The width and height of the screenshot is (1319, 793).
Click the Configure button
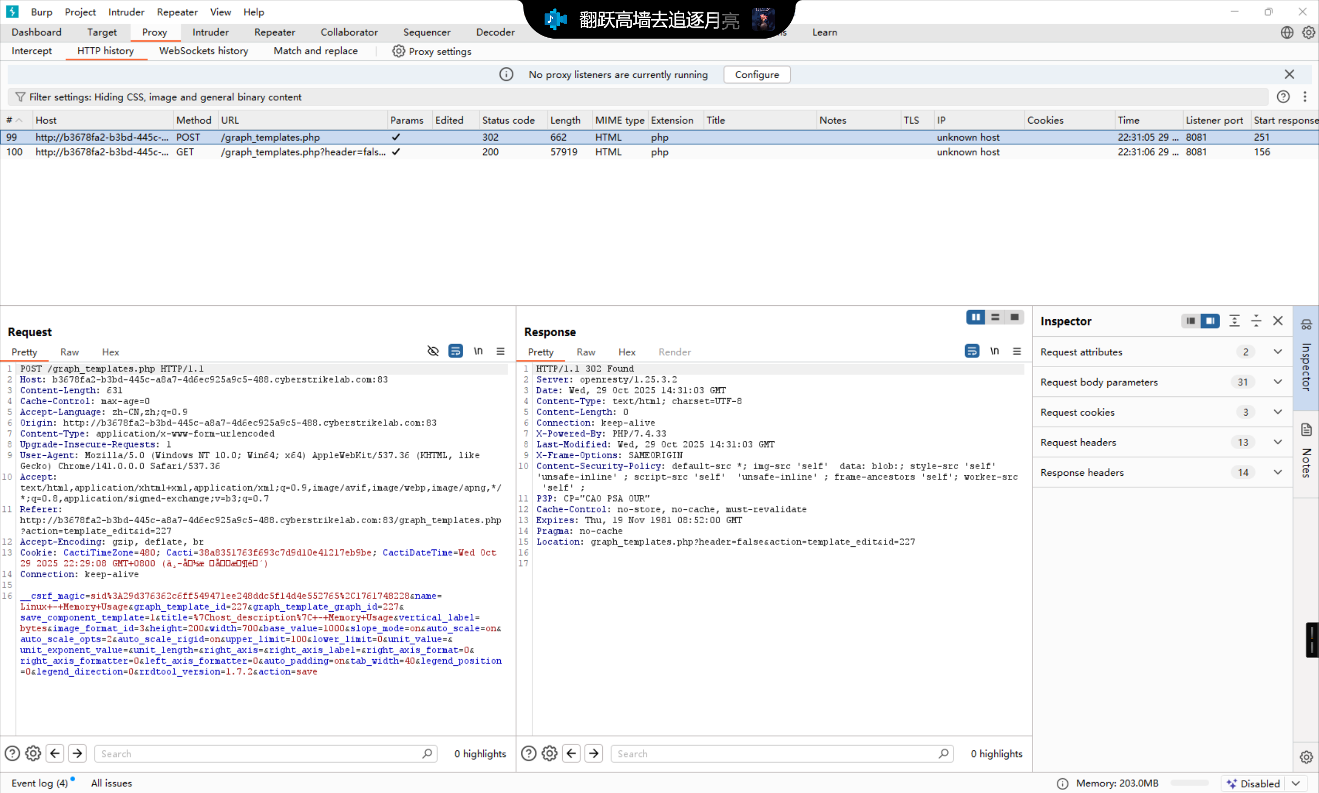pos(756,75)
